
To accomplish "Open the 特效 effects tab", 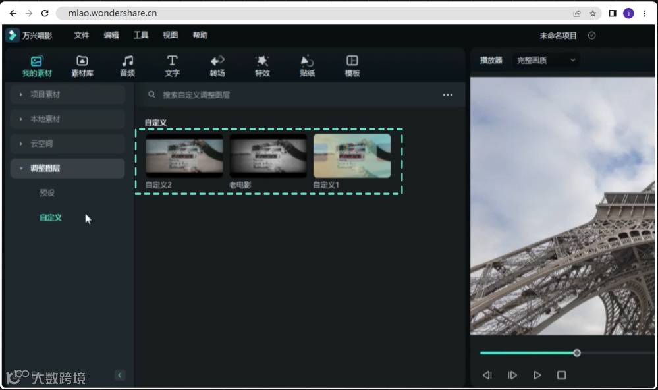I will pos(262,67).
